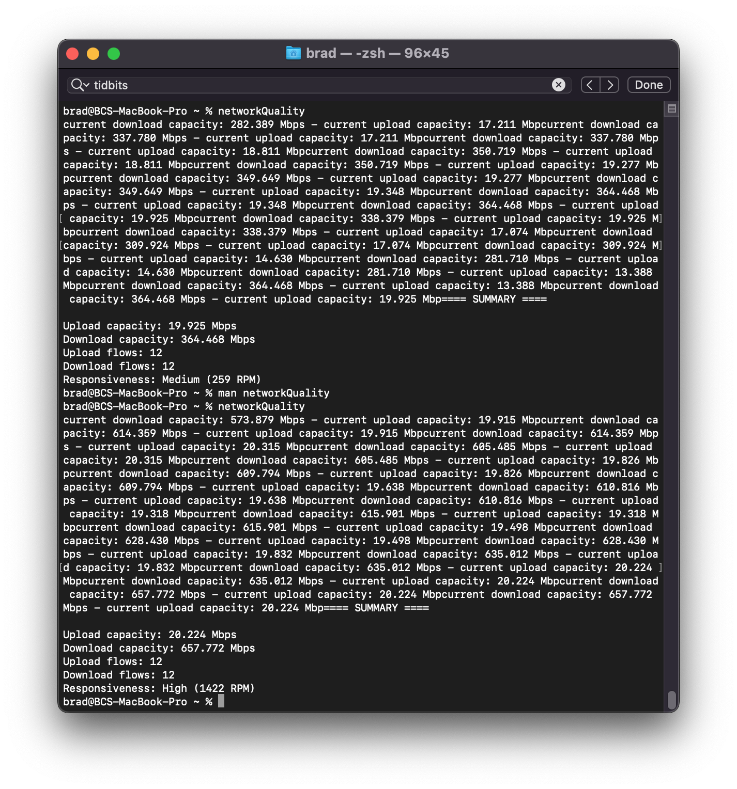Go to previous search match arrow

tap(590, 85)
